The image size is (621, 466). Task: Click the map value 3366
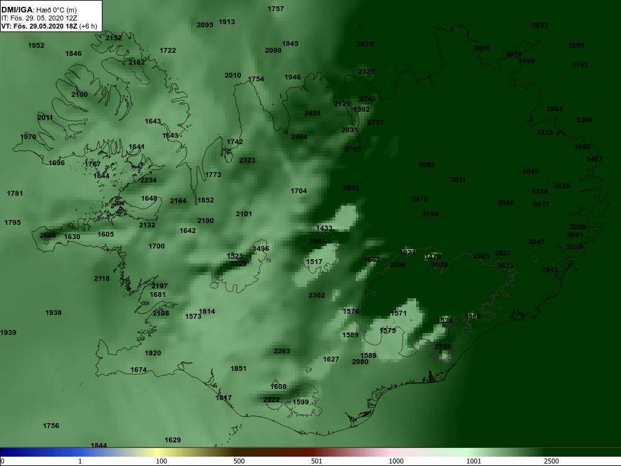tap(584, 120)
